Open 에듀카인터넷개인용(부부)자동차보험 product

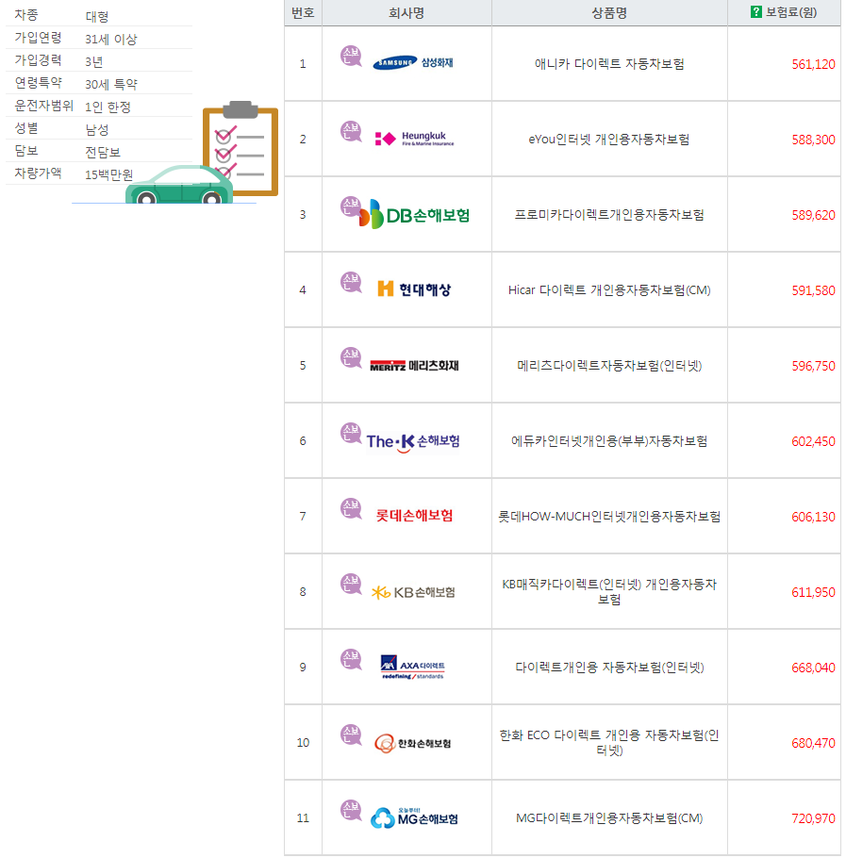(609, 441)
